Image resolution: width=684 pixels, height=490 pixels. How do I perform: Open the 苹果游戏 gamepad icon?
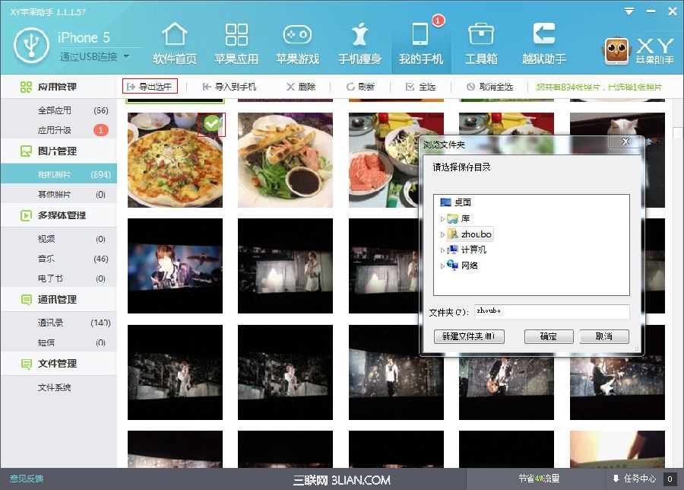(297, 36)
